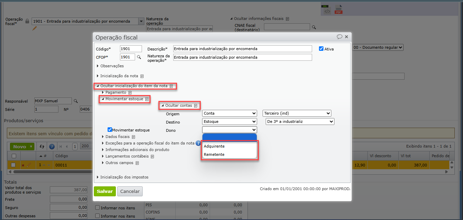Open the XML export icon
The height and width of the screenshot is (220, 463).
click(x=327, y=10)
